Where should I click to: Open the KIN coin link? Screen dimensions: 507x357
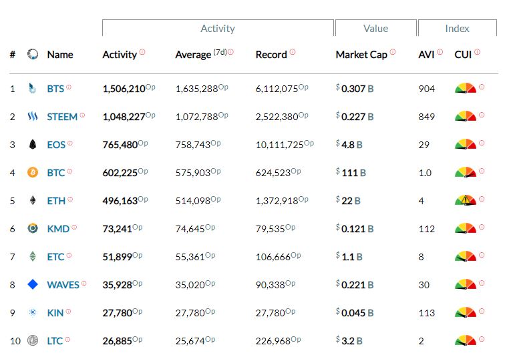(x=55, y=313)
